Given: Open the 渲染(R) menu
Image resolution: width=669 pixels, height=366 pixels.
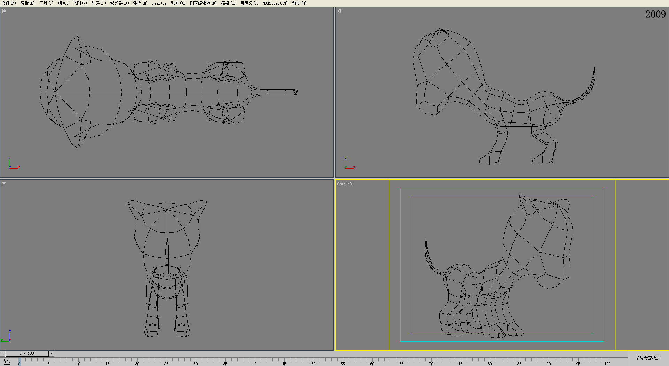Looking at the screenshot, I should point(228,3).
